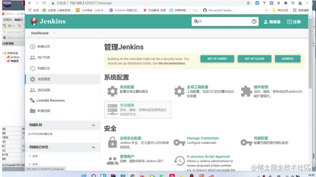Open 管理用户 link
316x177 pixels.
tap(127, 156)
